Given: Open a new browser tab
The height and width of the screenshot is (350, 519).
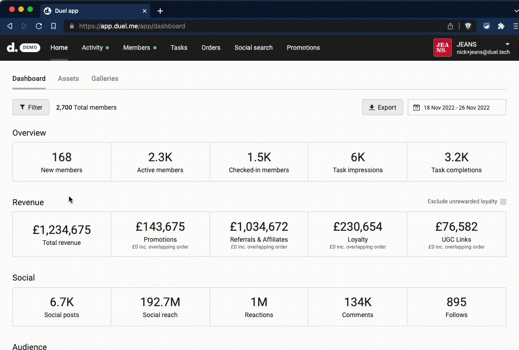Looking at the screenshot, I should coord(160,11).
